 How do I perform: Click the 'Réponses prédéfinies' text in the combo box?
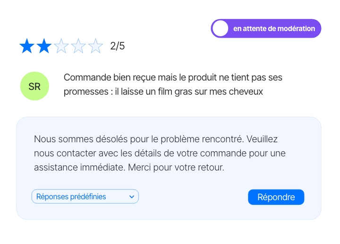tap(71, 196)
